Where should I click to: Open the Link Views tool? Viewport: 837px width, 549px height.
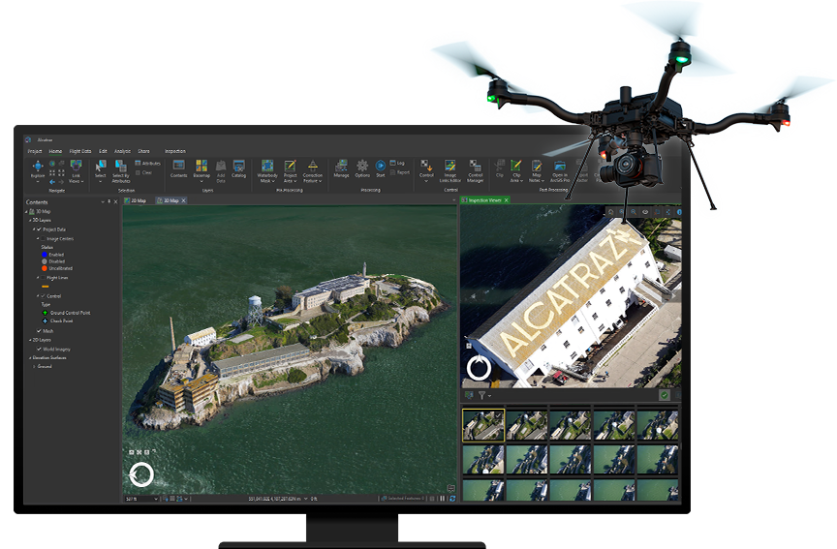coord(76,170)
